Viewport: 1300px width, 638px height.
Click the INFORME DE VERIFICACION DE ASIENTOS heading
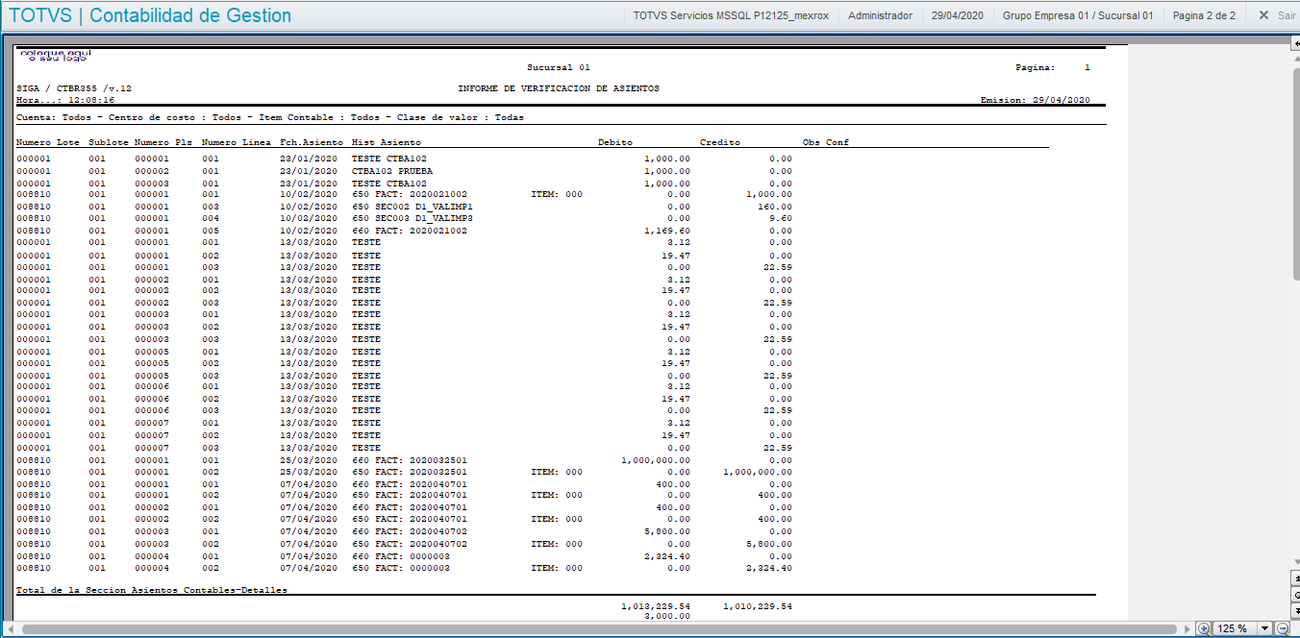tap(559, 88)
